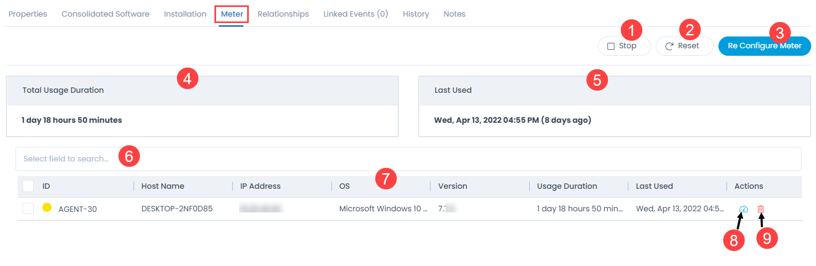Open the Linked Events (0) tab
This screenshot has height=266, width=816.
pyautogui.click(x=355, y=14)
